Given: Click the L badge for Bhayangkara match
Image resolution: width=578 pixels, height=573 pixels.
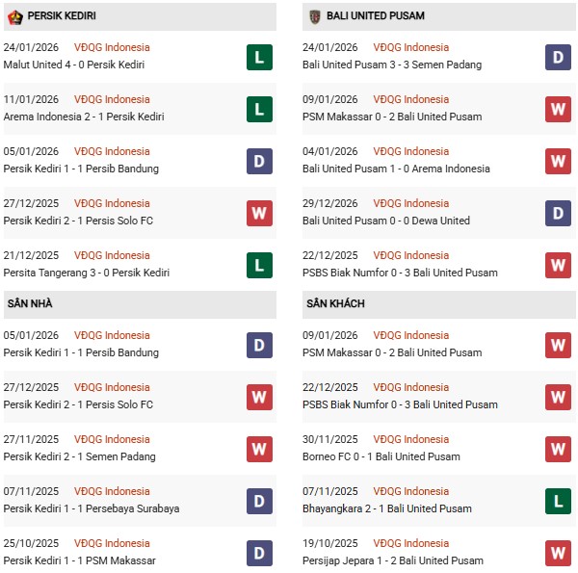Looking at the screenshot, I should point(559,501).
